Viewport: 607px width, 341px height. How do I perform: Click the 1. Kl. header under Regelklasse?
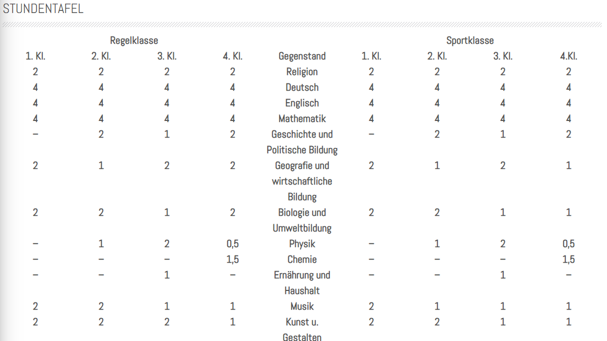coord(35,56)
